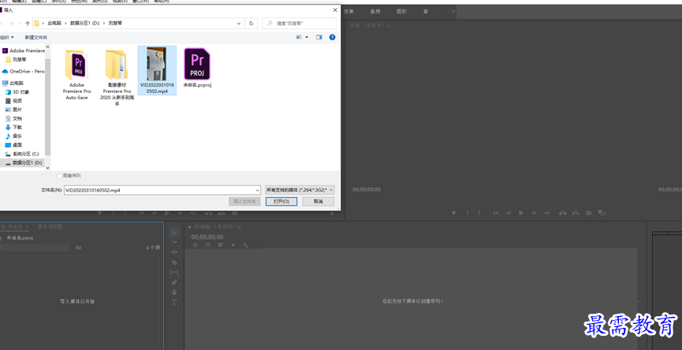Viewport: 682px width, 350px height.
Task: Click the Extract button in Program monitor
Action: click(x=576, y=213)
